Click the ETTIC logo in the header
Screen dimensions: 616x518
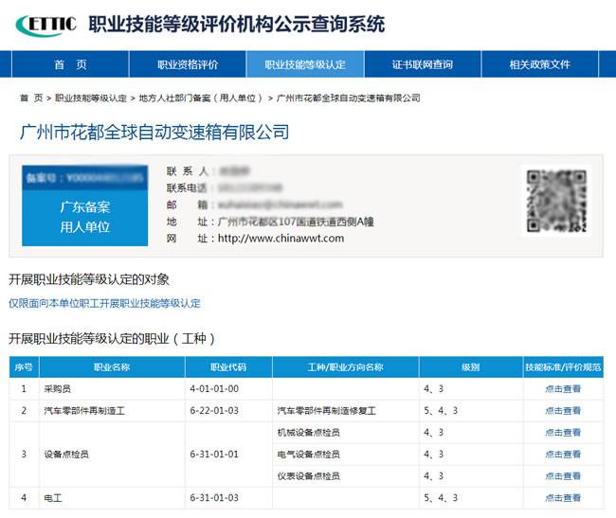coord(46,24)
